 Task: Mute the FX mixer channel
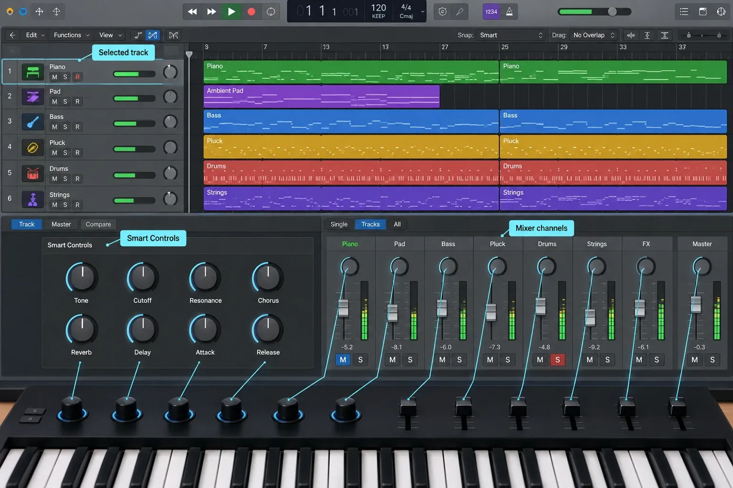click(x=639, y=360)
